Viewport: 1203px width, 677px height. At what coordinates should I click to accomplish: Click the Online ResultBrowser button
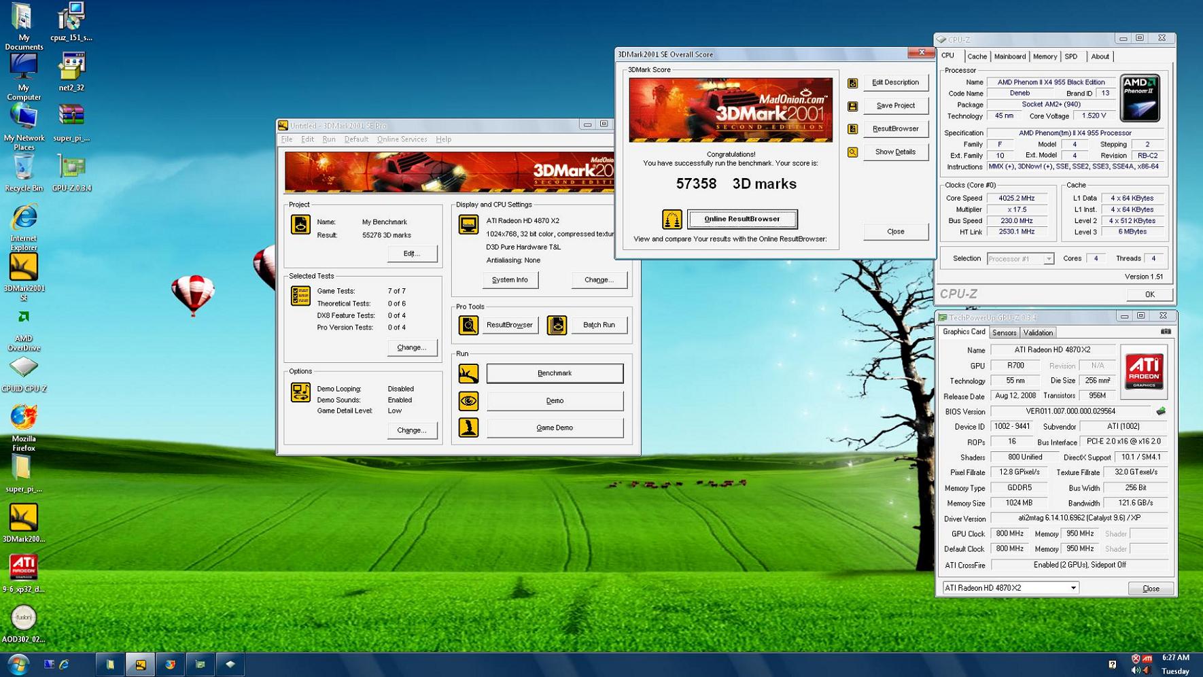point(742,219)
